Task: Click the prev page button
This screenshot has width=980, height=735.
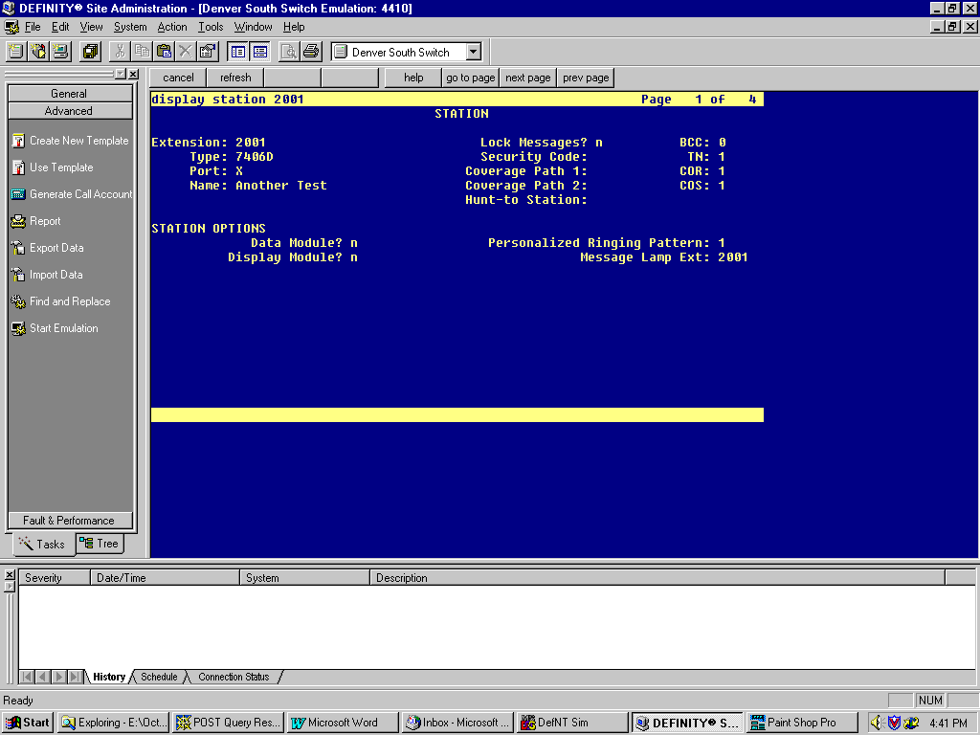Action: click(x=586, y=78)
